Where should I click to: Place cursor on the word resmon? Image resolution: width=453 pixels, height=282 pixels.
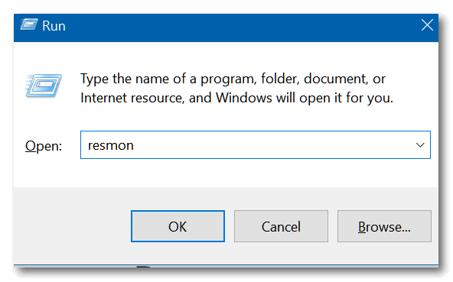111,145
